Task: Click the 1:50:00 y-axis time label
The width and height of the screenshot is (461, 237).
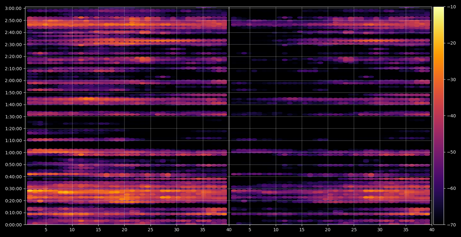Action: tap(13, 92)
